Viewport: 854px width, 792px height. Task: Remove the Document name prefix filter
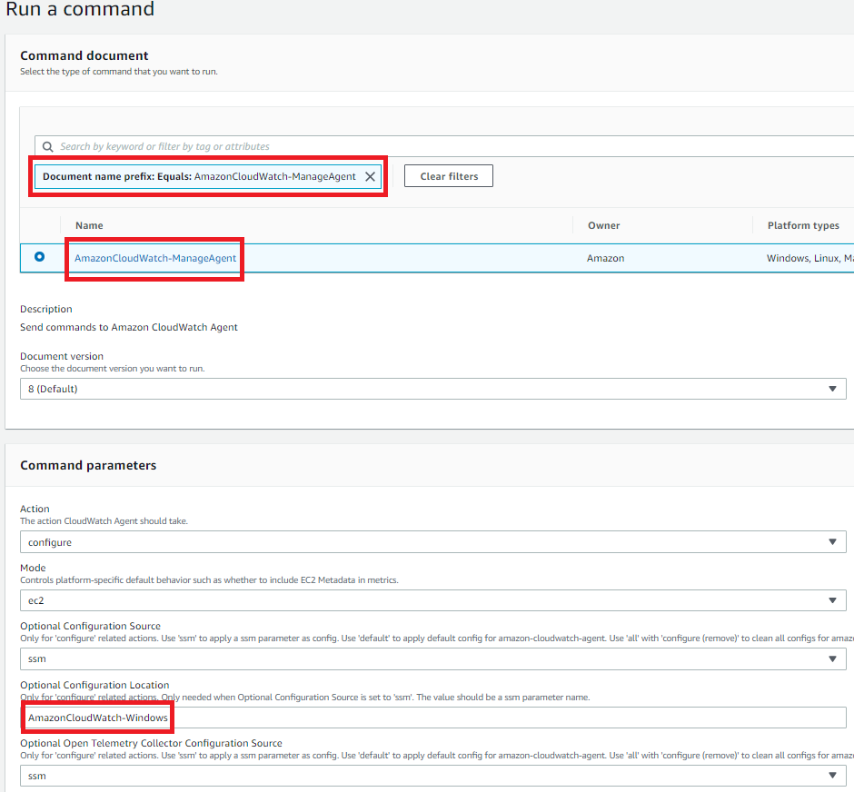(369, 176)
